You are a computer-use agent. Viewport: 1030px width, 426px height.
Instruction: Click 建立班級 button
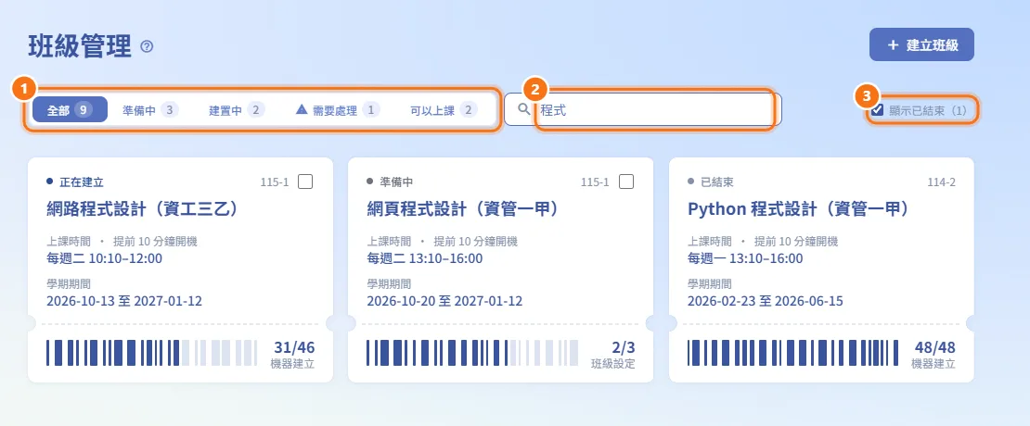(921, 44)
